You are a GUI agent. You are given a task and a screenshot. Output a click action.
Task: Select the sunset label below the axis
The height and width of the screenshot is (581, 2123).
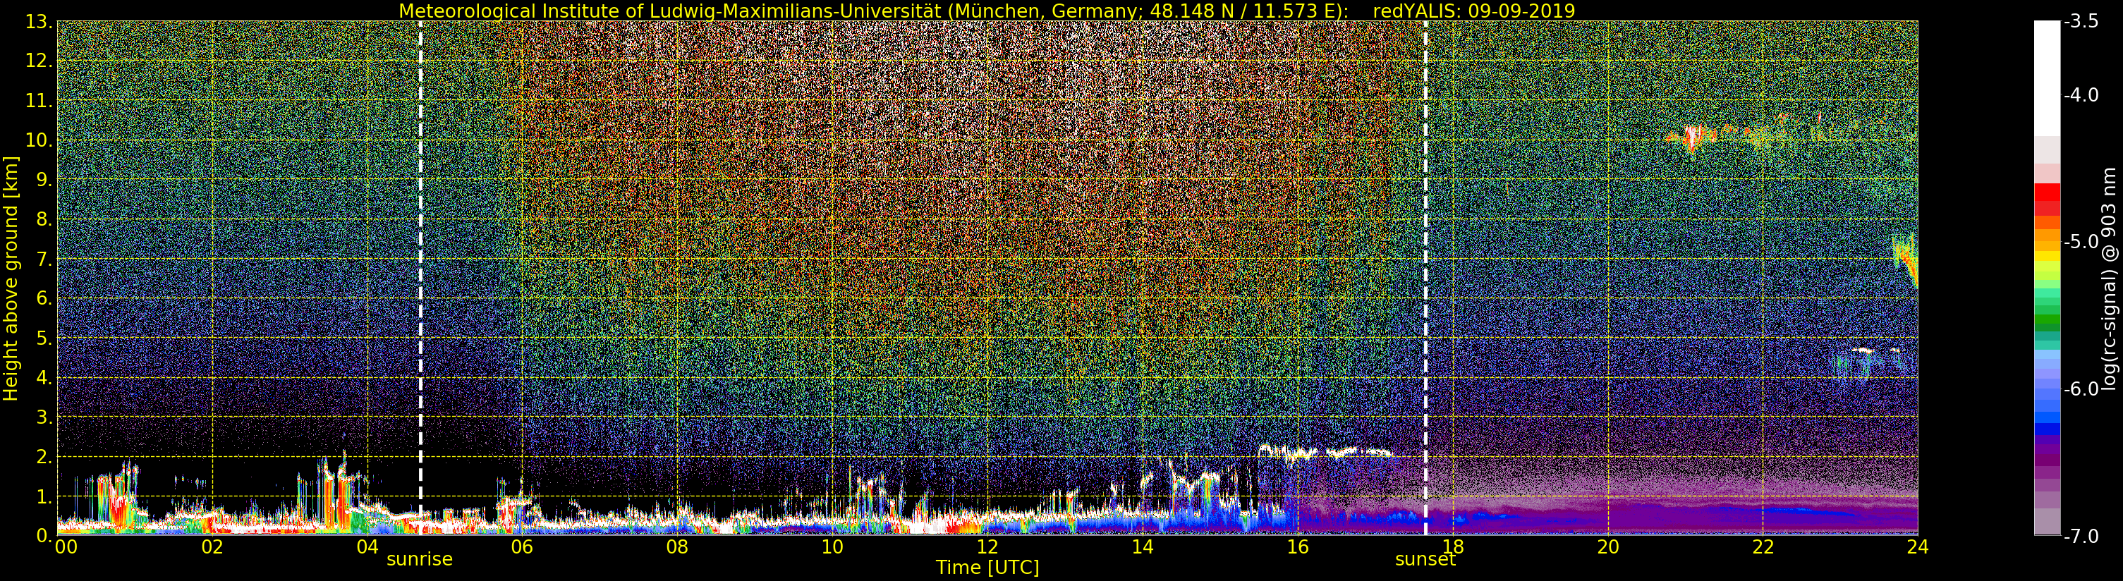[x=1425, y=560]
